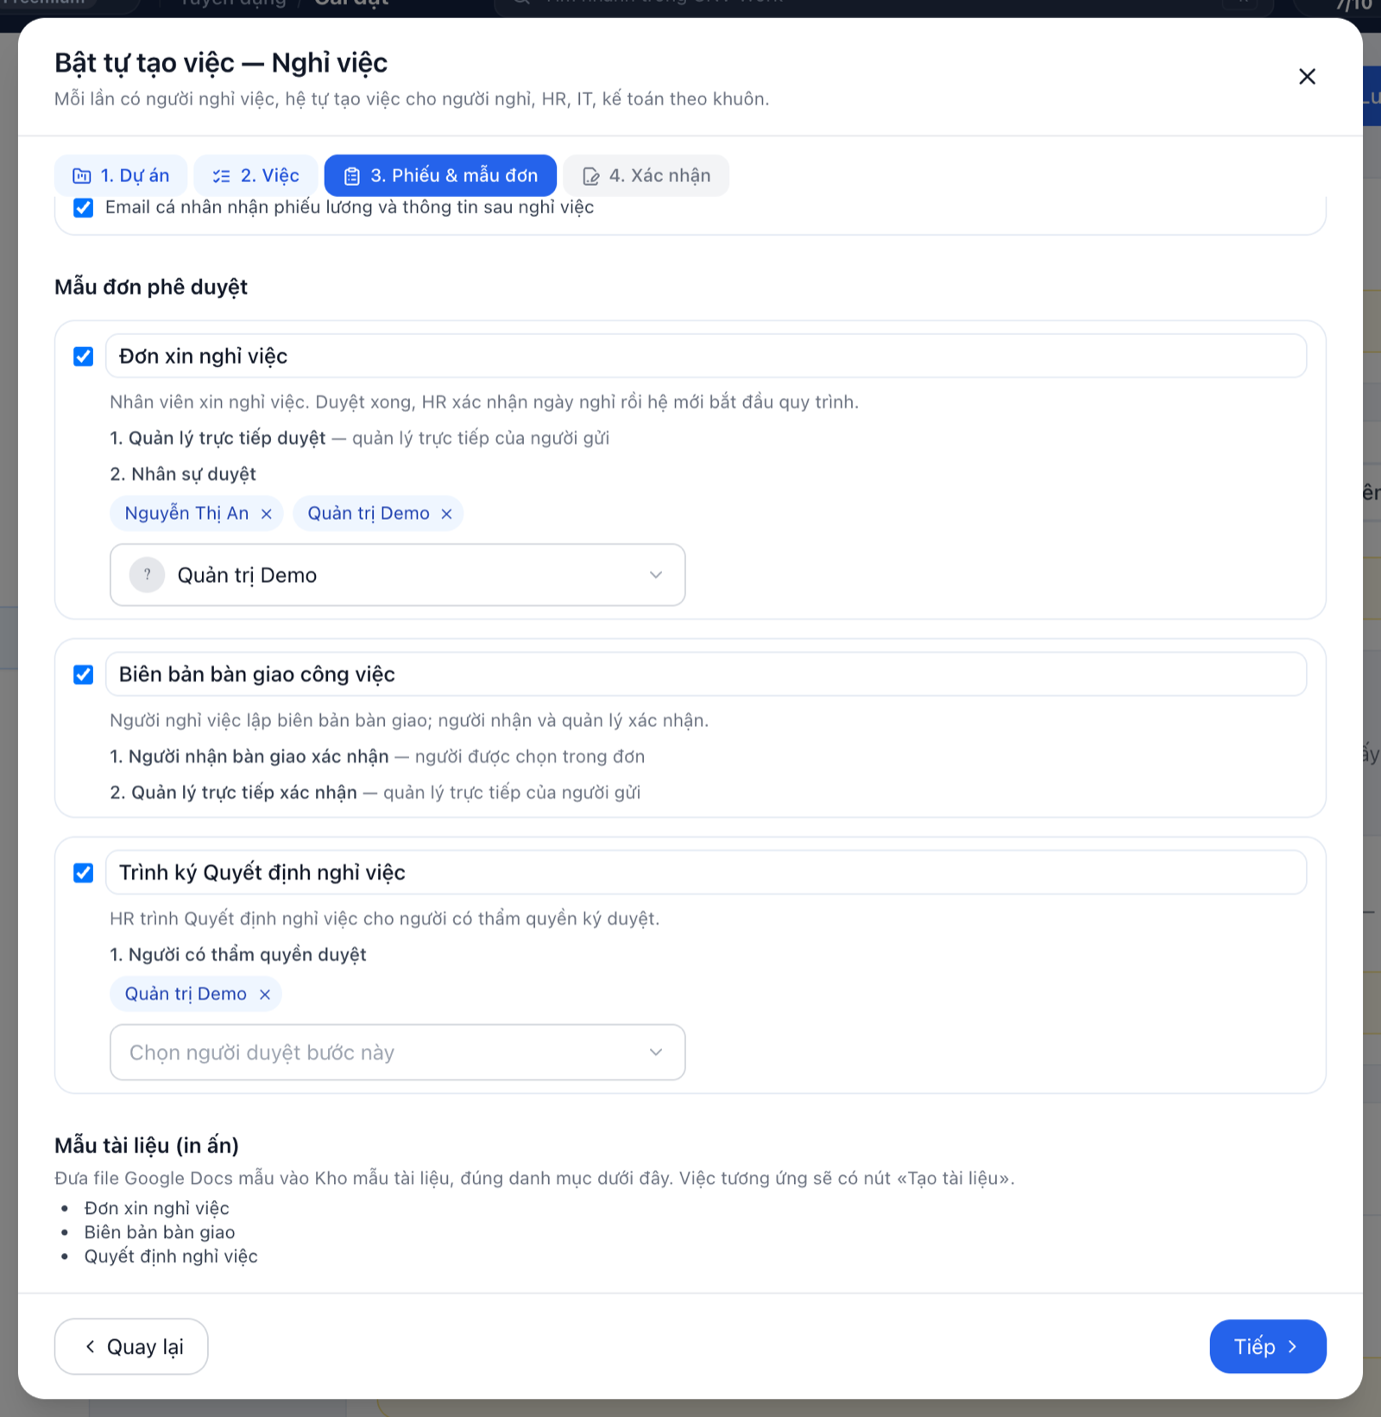
Task: Click the clipboard icon on Phiếu & mẫu đơn tab
Action: click(x=351, y=176)
